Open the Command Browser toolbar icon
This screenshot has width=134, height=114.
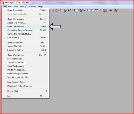pos(97,10)
